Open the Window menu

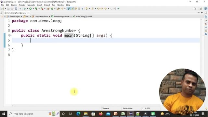[61, 5]
